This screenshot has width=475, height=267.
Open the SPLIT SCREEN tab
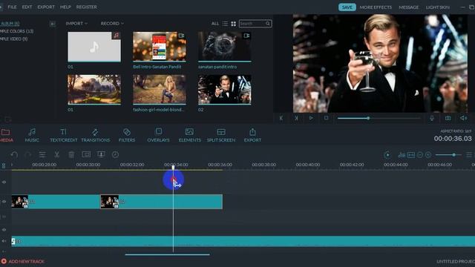pyautogui.click(x=221, y=135)
